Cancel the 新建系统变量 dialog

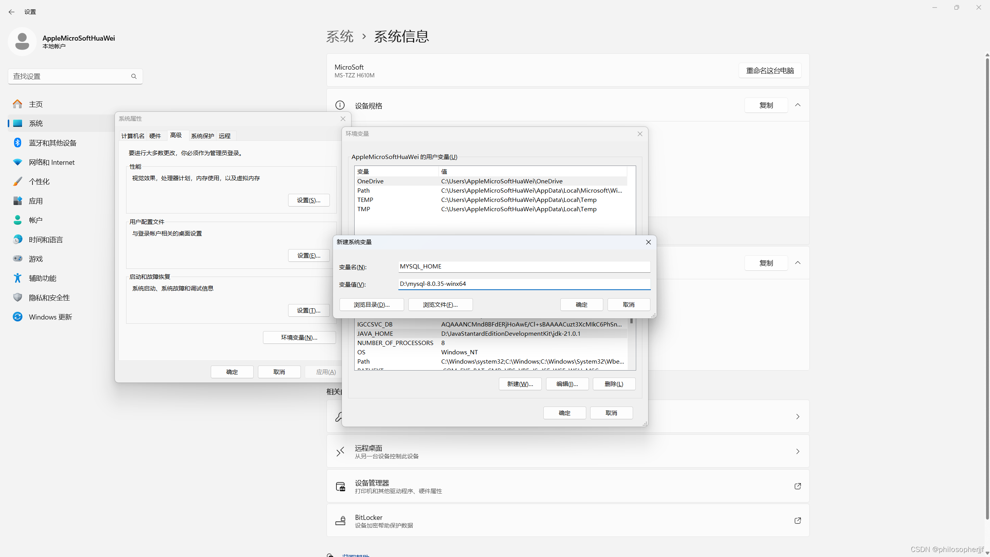629,305
